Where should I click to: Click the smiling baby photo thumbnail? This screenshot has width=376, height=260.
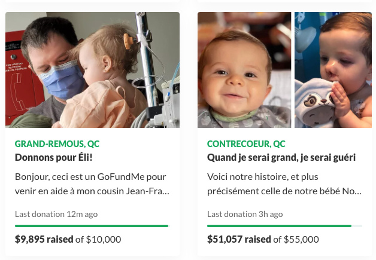tap(244, 70)
